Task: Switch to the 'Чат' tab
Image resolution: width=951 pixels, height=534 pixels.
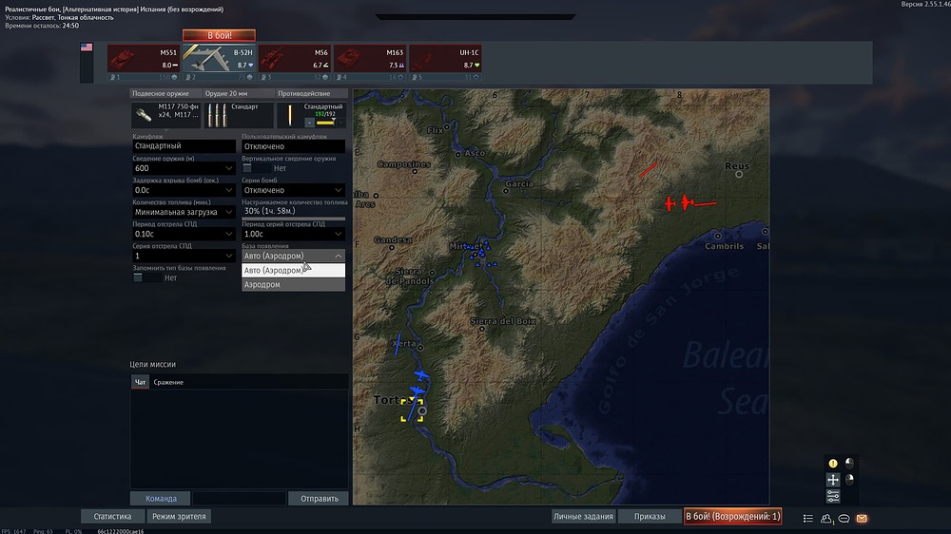Action: (x=140, y=382)
